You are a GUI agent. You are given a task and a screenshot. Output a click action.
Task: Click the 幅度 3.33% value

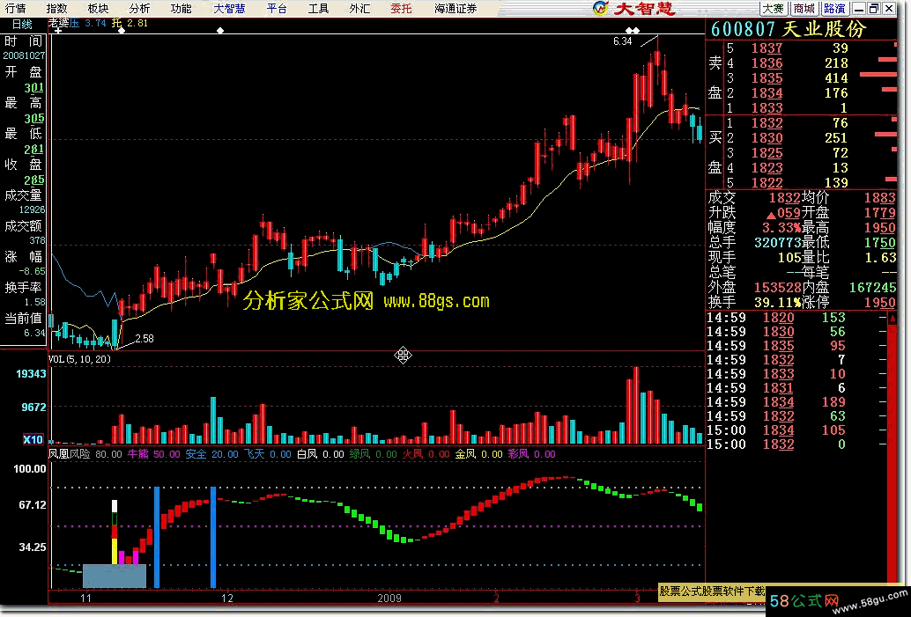coord(781,228)
